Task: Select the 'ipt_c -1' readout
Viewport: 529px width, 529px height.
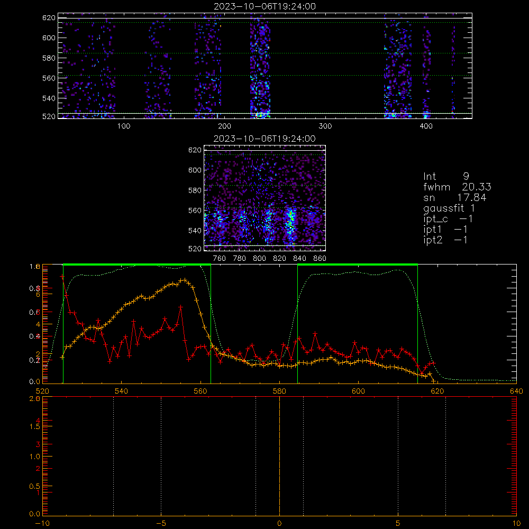Action: coord(448,219)
